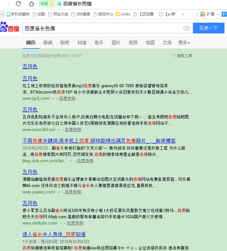Switch to the 知道 tab
The image size is (227, 251).
pos(82,43)
